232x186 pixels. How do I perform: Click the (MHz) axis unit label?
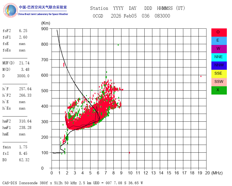point(217,173)
